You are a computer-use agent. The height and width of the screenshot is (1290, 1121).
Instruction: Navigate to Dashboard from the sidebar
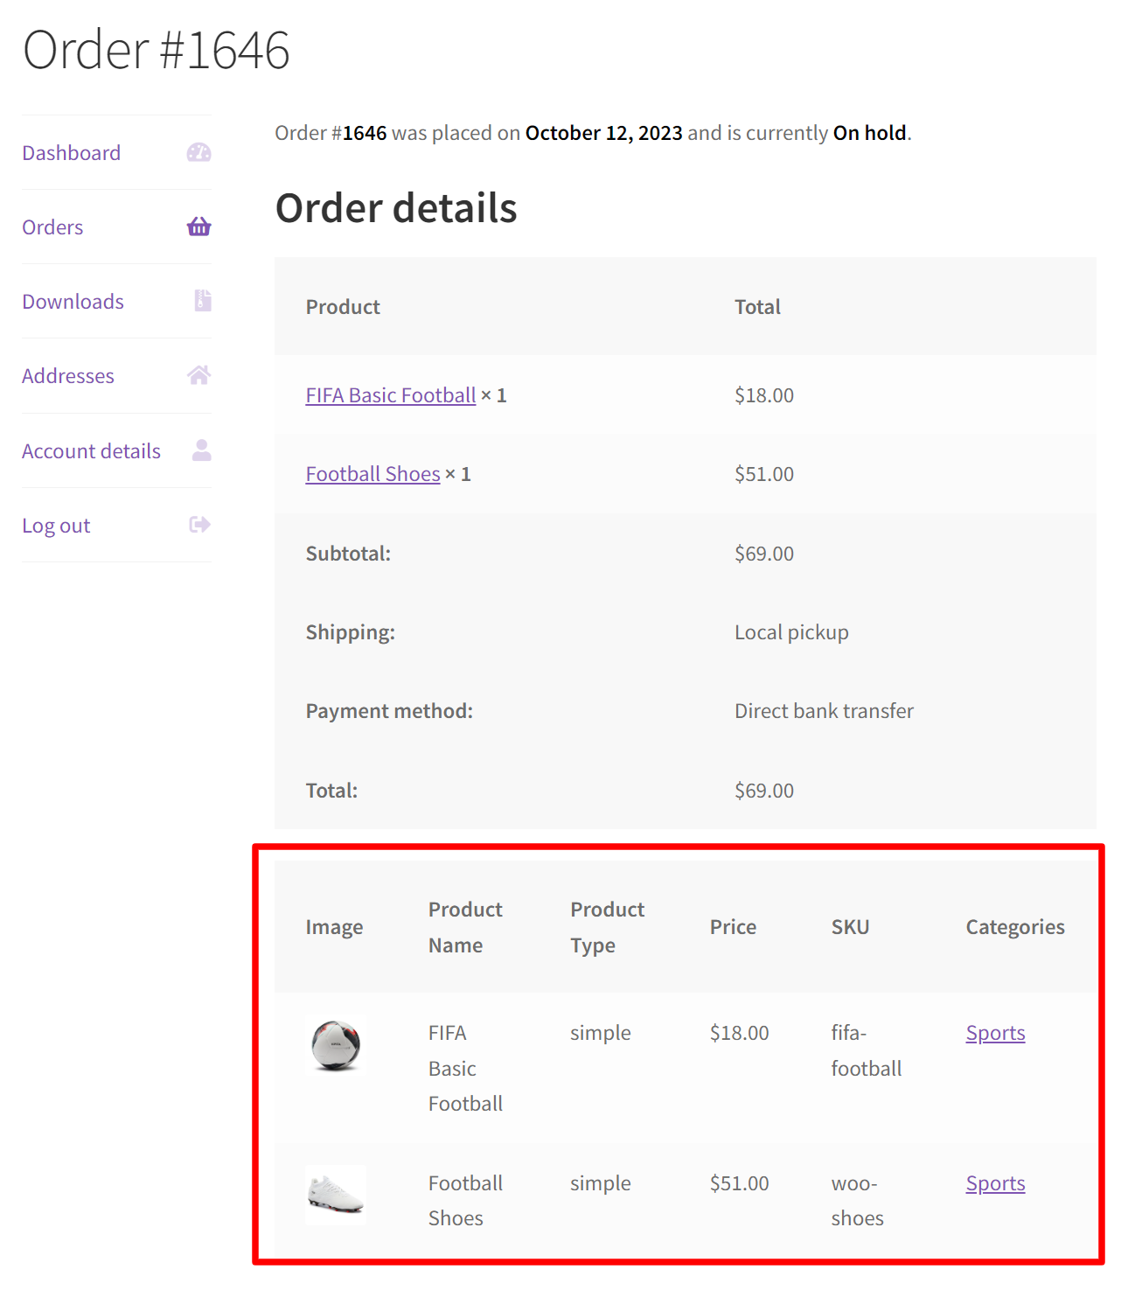(x=71, y=152)
